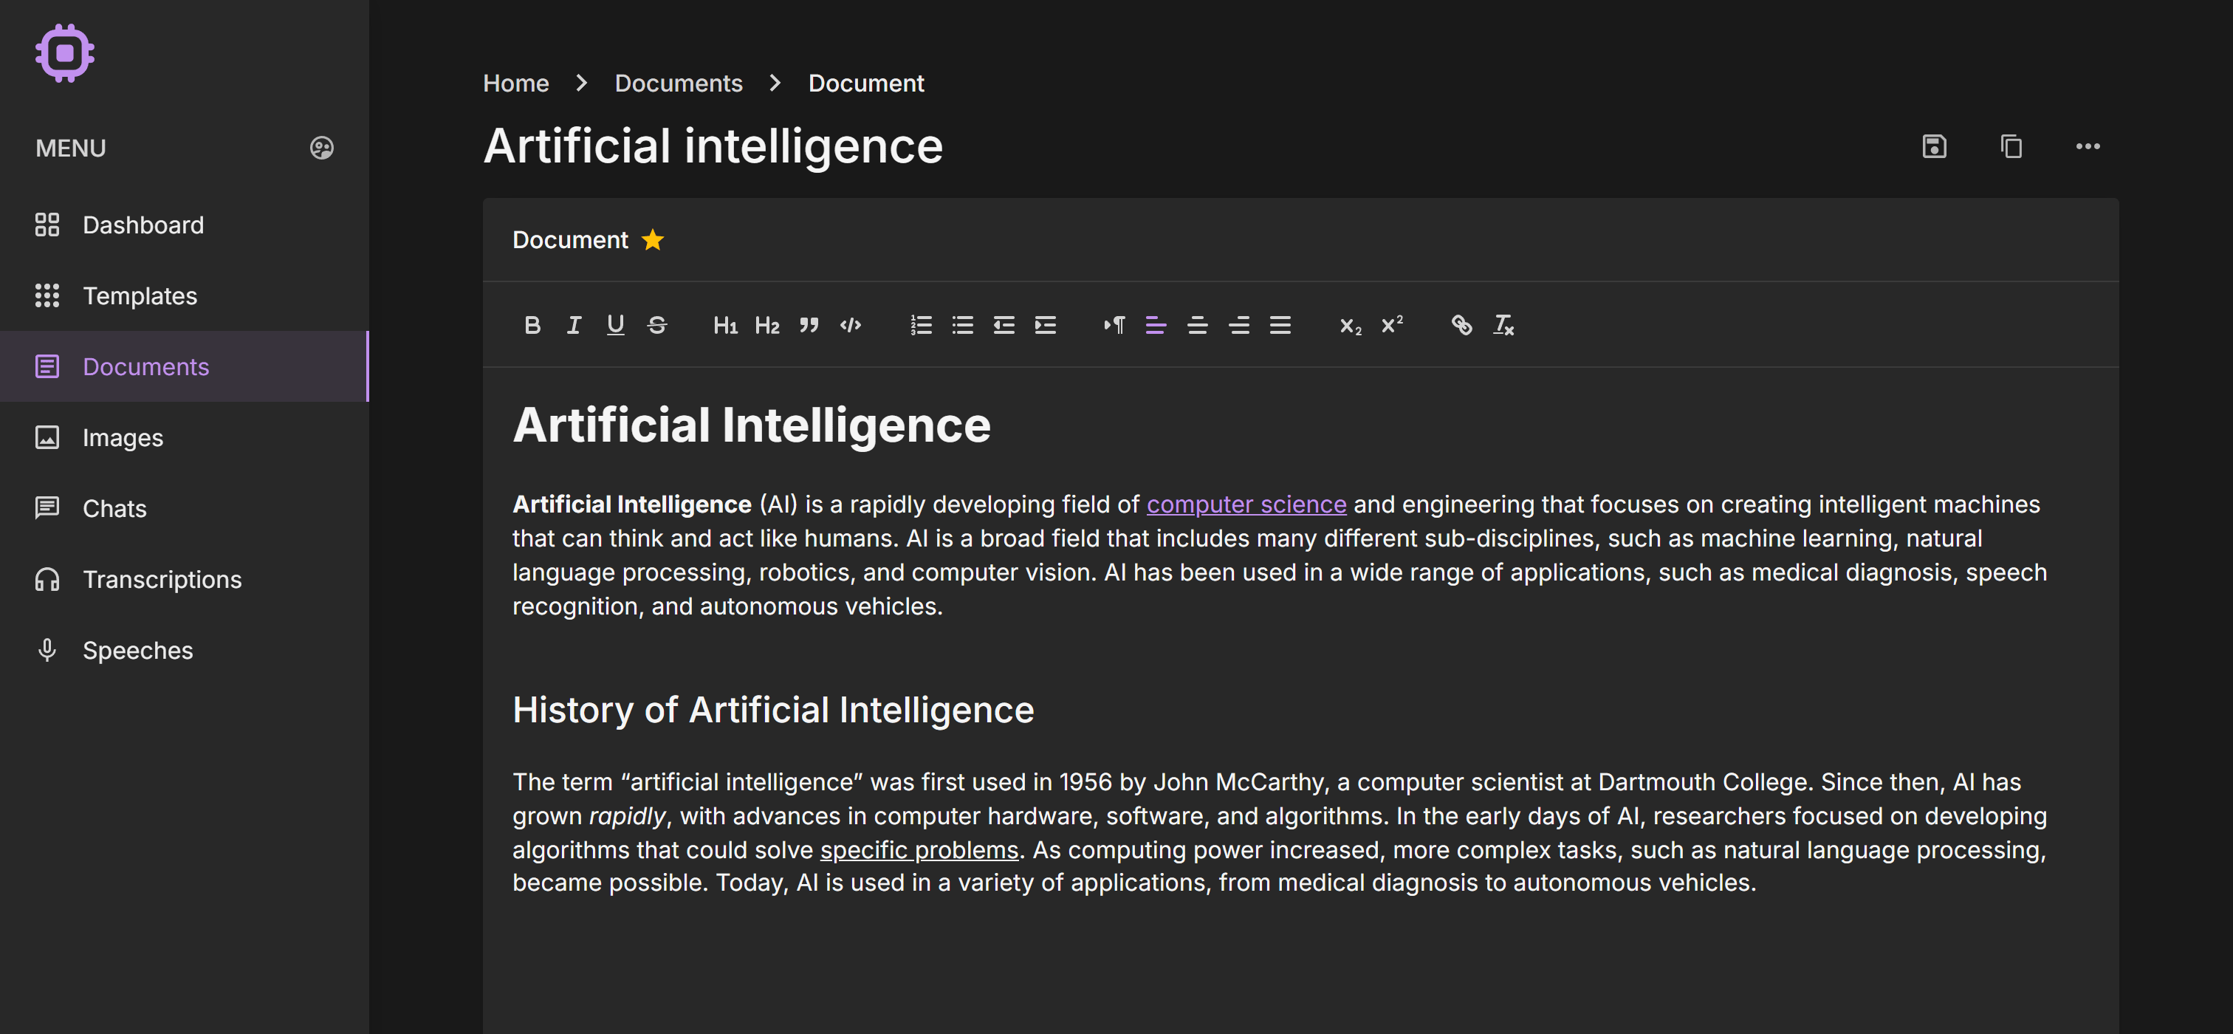Toggle the favorite star on the document
The image size is (2233, 1034).
653,239
